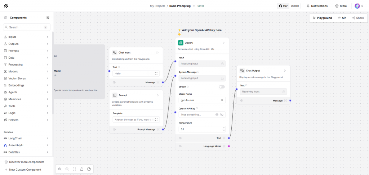This screenshot has width=369, height=175.
Task: Click the Langflow logo icon
Action: click(x=6, y=6)
